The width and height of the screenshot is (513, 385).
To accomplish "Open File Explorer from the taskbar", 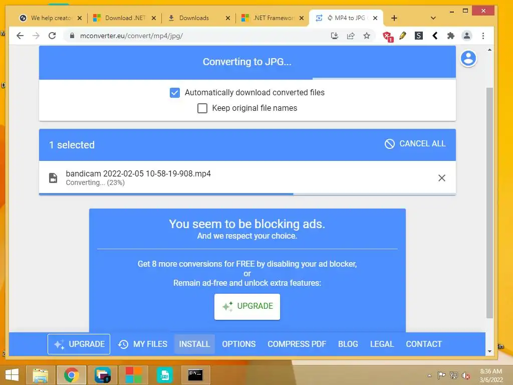I will tap(40, 375).
